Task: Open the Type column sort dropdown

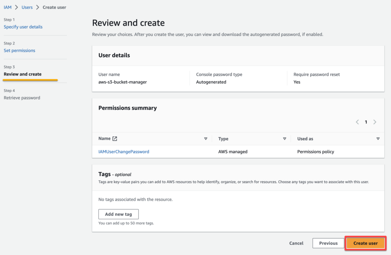Action: [x=284, y=139]
